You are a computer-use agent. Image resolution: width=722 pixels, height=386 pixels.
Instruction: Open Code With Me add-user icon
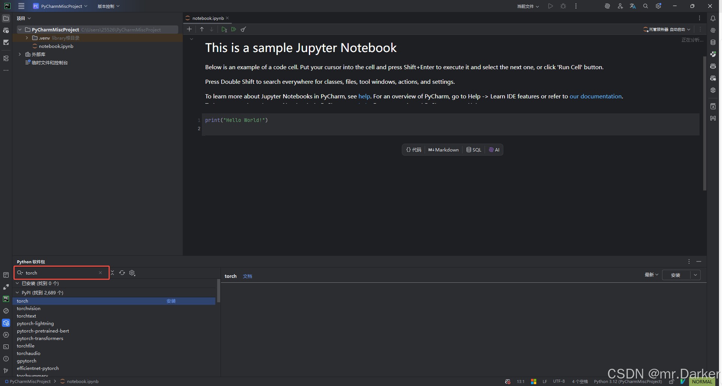pyautogui.click(x=620, y=6)
